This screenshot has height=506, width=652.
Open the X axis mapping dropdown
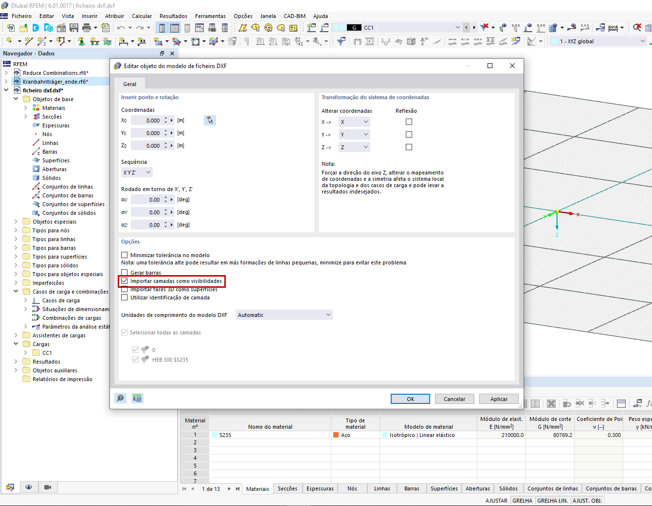pyautogui.click(x=354, y=122)
